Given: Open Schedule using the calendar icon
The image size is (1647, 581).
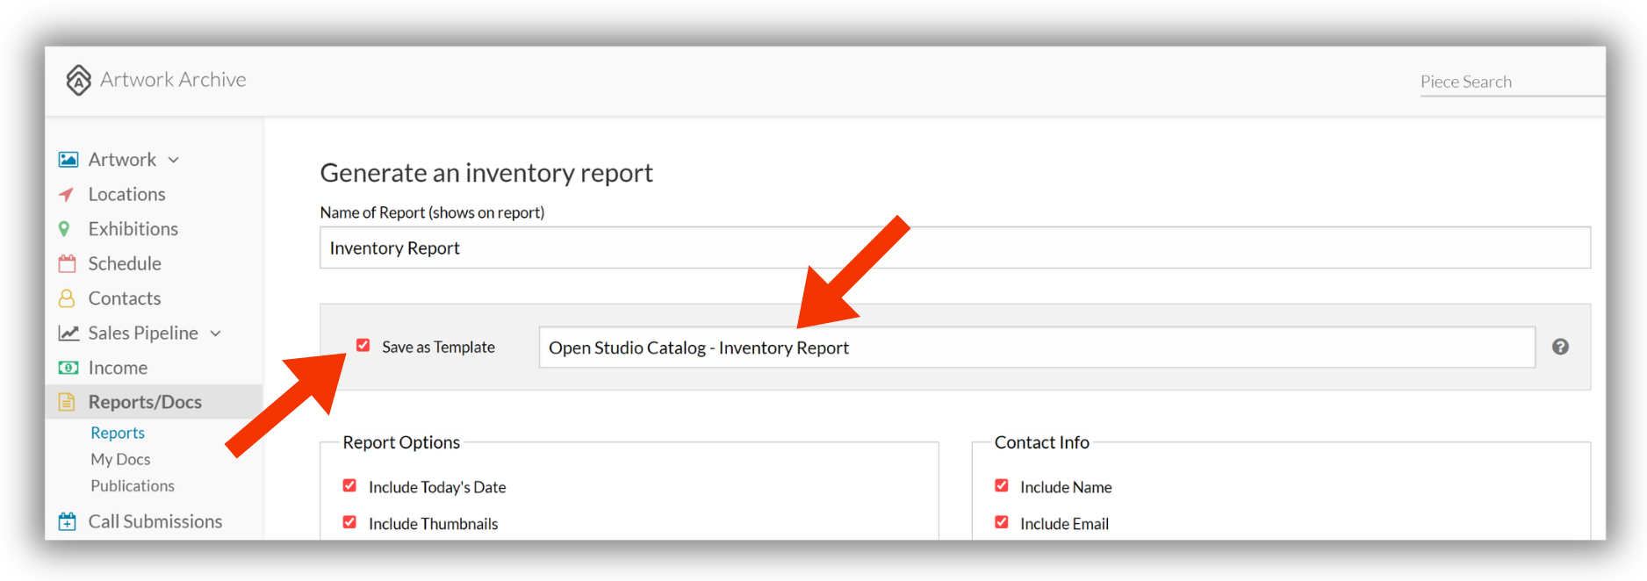Looking at the screenshot, I should tap(67, 263).
